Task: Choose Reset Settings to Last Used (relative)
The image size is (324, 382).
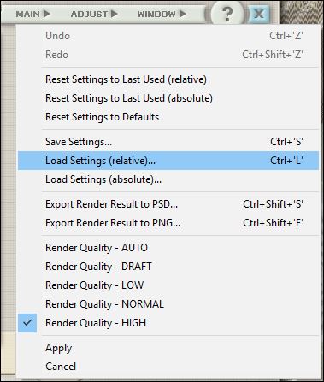Action: (168, 79)
